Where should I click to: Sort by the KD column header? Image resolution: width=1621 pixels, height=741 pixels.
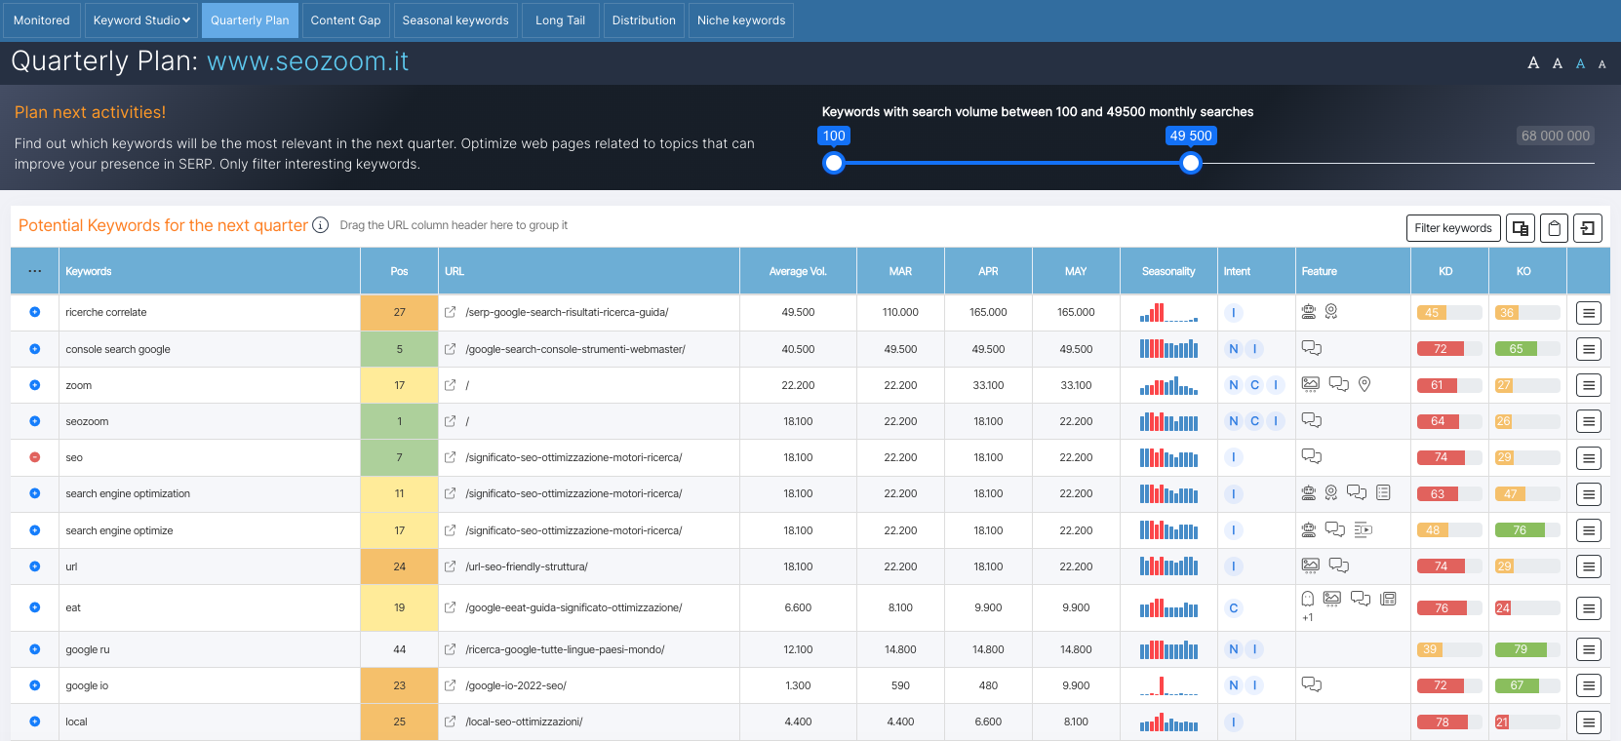tap(1449, 271)
